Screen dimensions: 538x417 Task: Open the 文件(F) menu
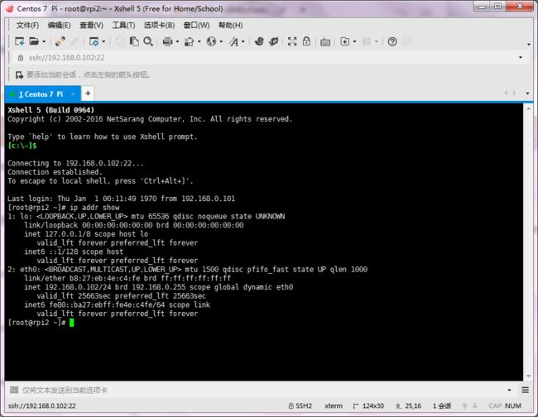27,25
